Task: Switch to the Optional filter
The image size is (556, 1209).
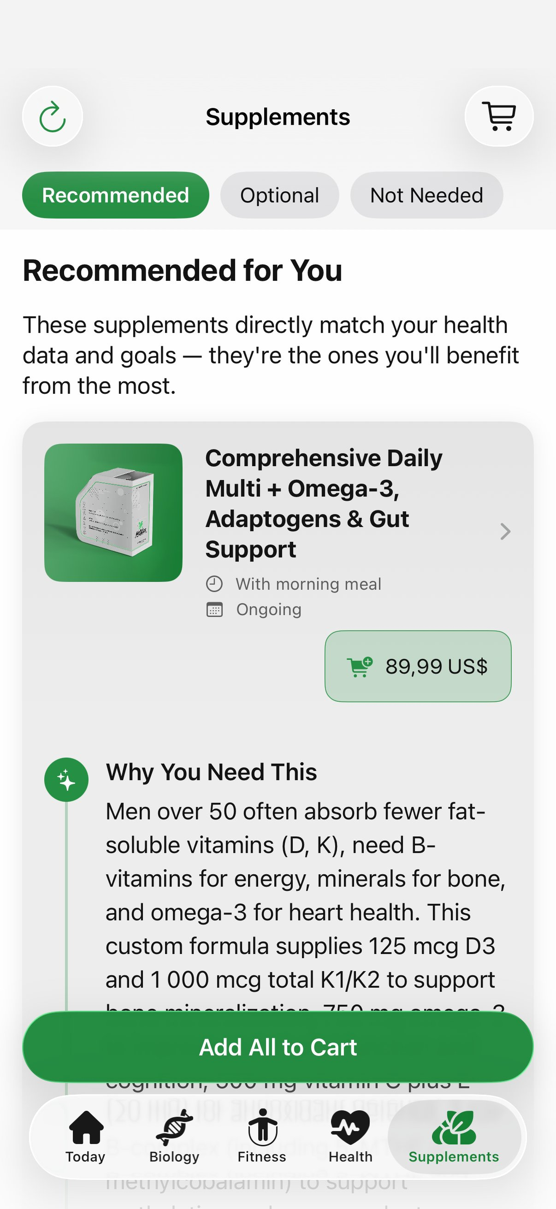Action: pos(280,195)
